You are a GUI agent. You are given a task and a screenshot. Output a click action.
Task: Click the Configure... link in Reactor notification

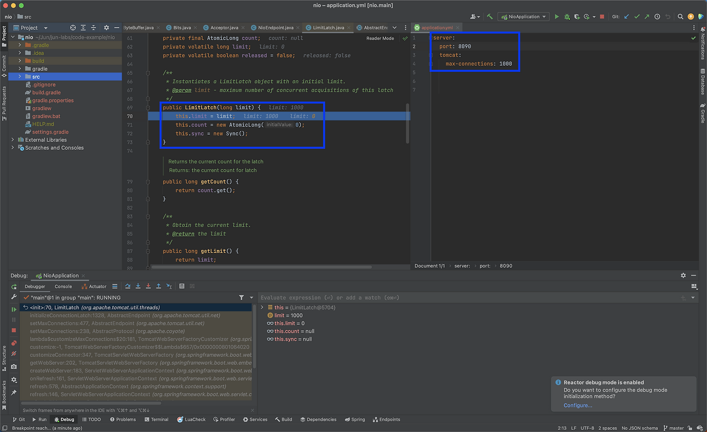click(578, 405)
